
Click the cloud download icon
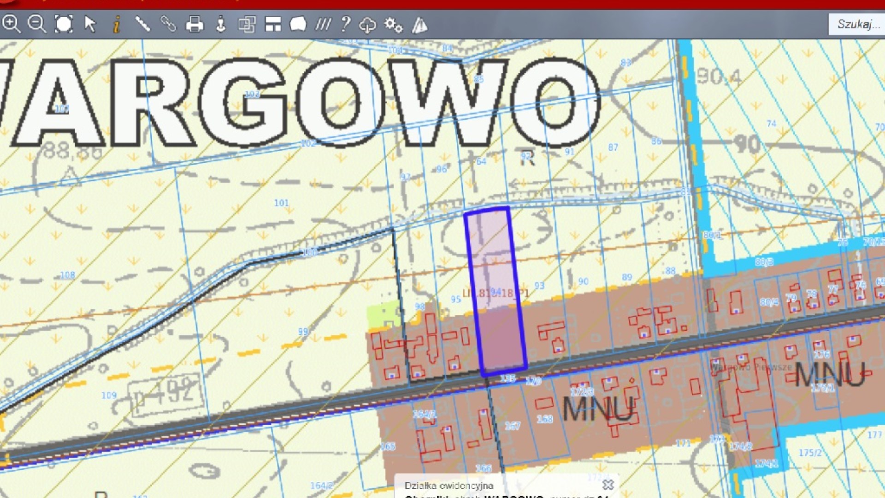367,25
